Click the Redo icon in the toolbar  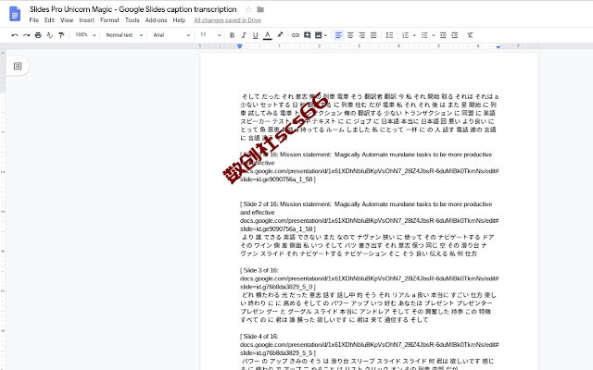(26, 35)
